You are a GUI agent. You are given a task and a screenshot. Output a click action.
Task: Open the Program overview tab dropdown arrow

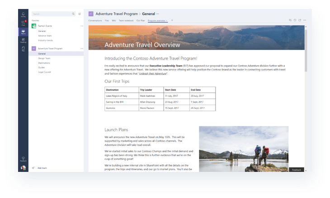click(166, 21)
